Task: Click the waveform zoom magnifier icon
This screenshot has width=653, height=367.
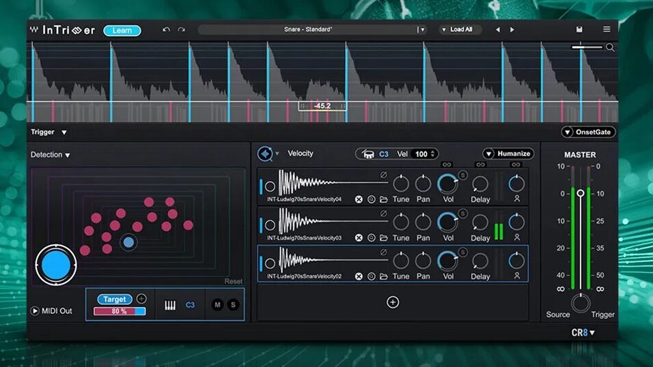Action: pyautogui.click(x=610, y=48)
